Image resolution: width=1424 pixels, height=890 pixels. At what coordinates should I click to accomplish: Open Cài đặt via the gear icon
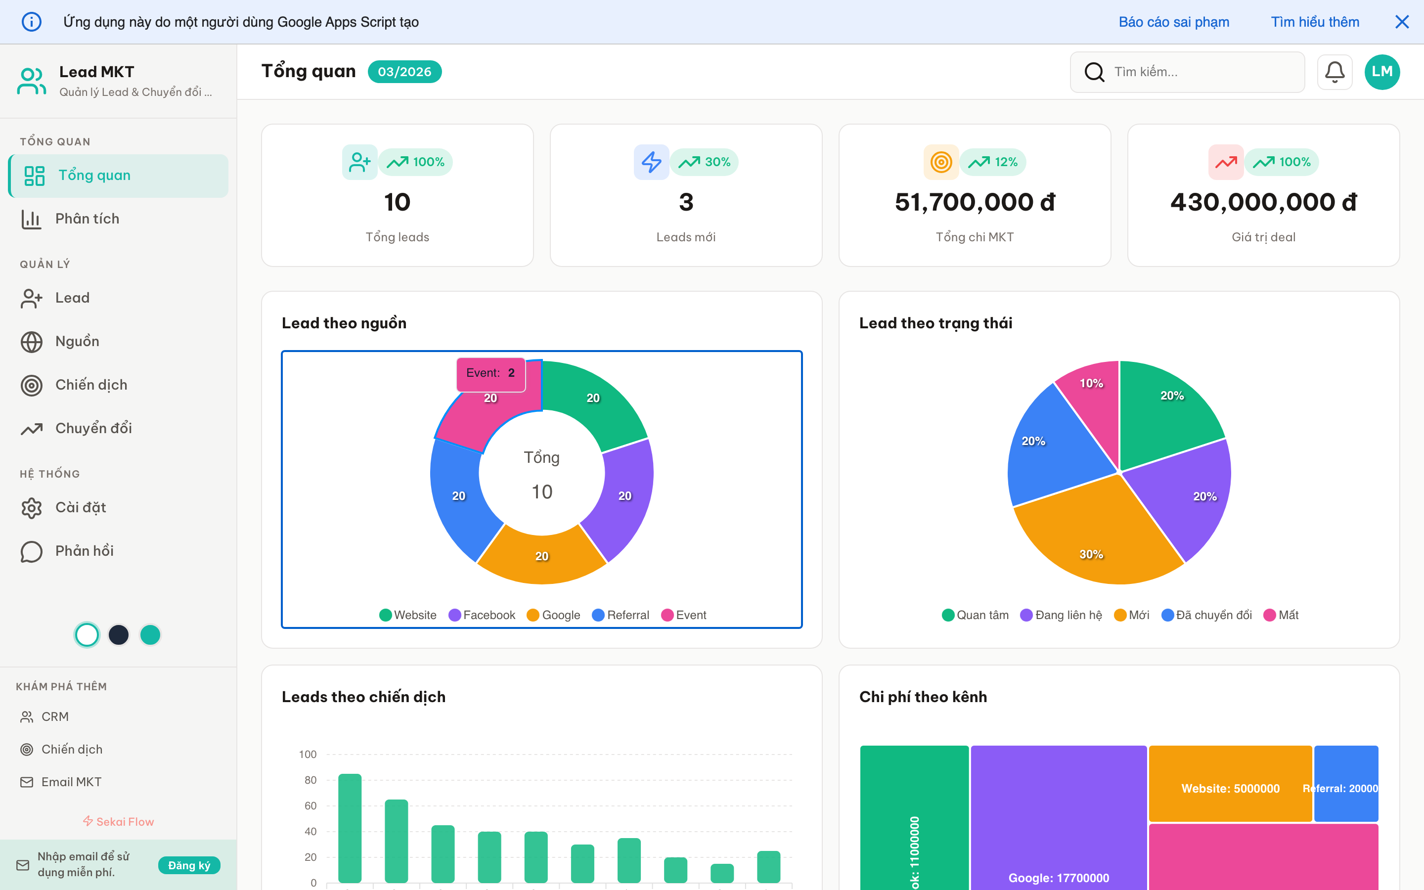(x=31, y=507)
